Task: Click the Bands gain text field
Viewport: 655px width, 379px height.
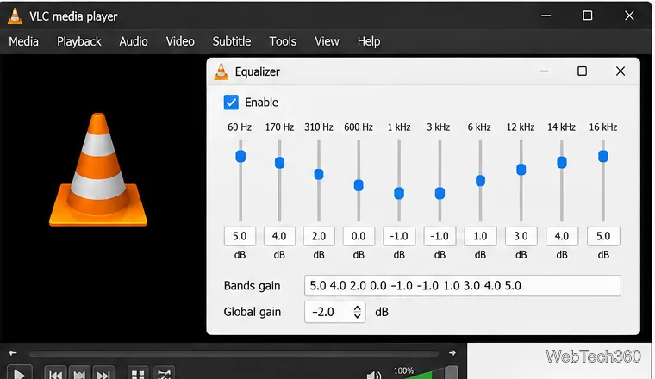Action: (463, 286)
